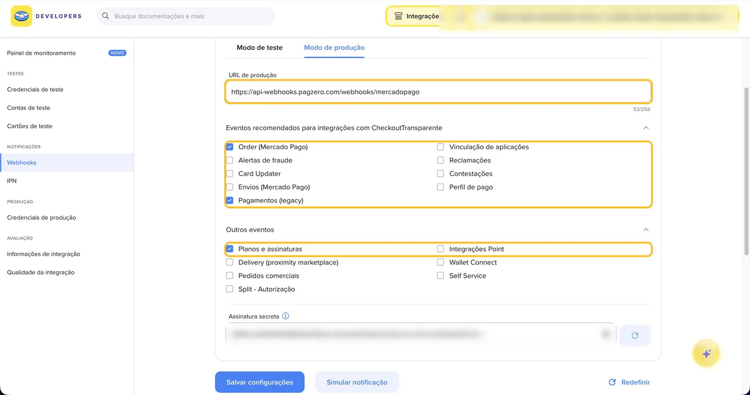750x395 pixels.
Task: Focus the documentation search box
Action: (x=186, y=16)
